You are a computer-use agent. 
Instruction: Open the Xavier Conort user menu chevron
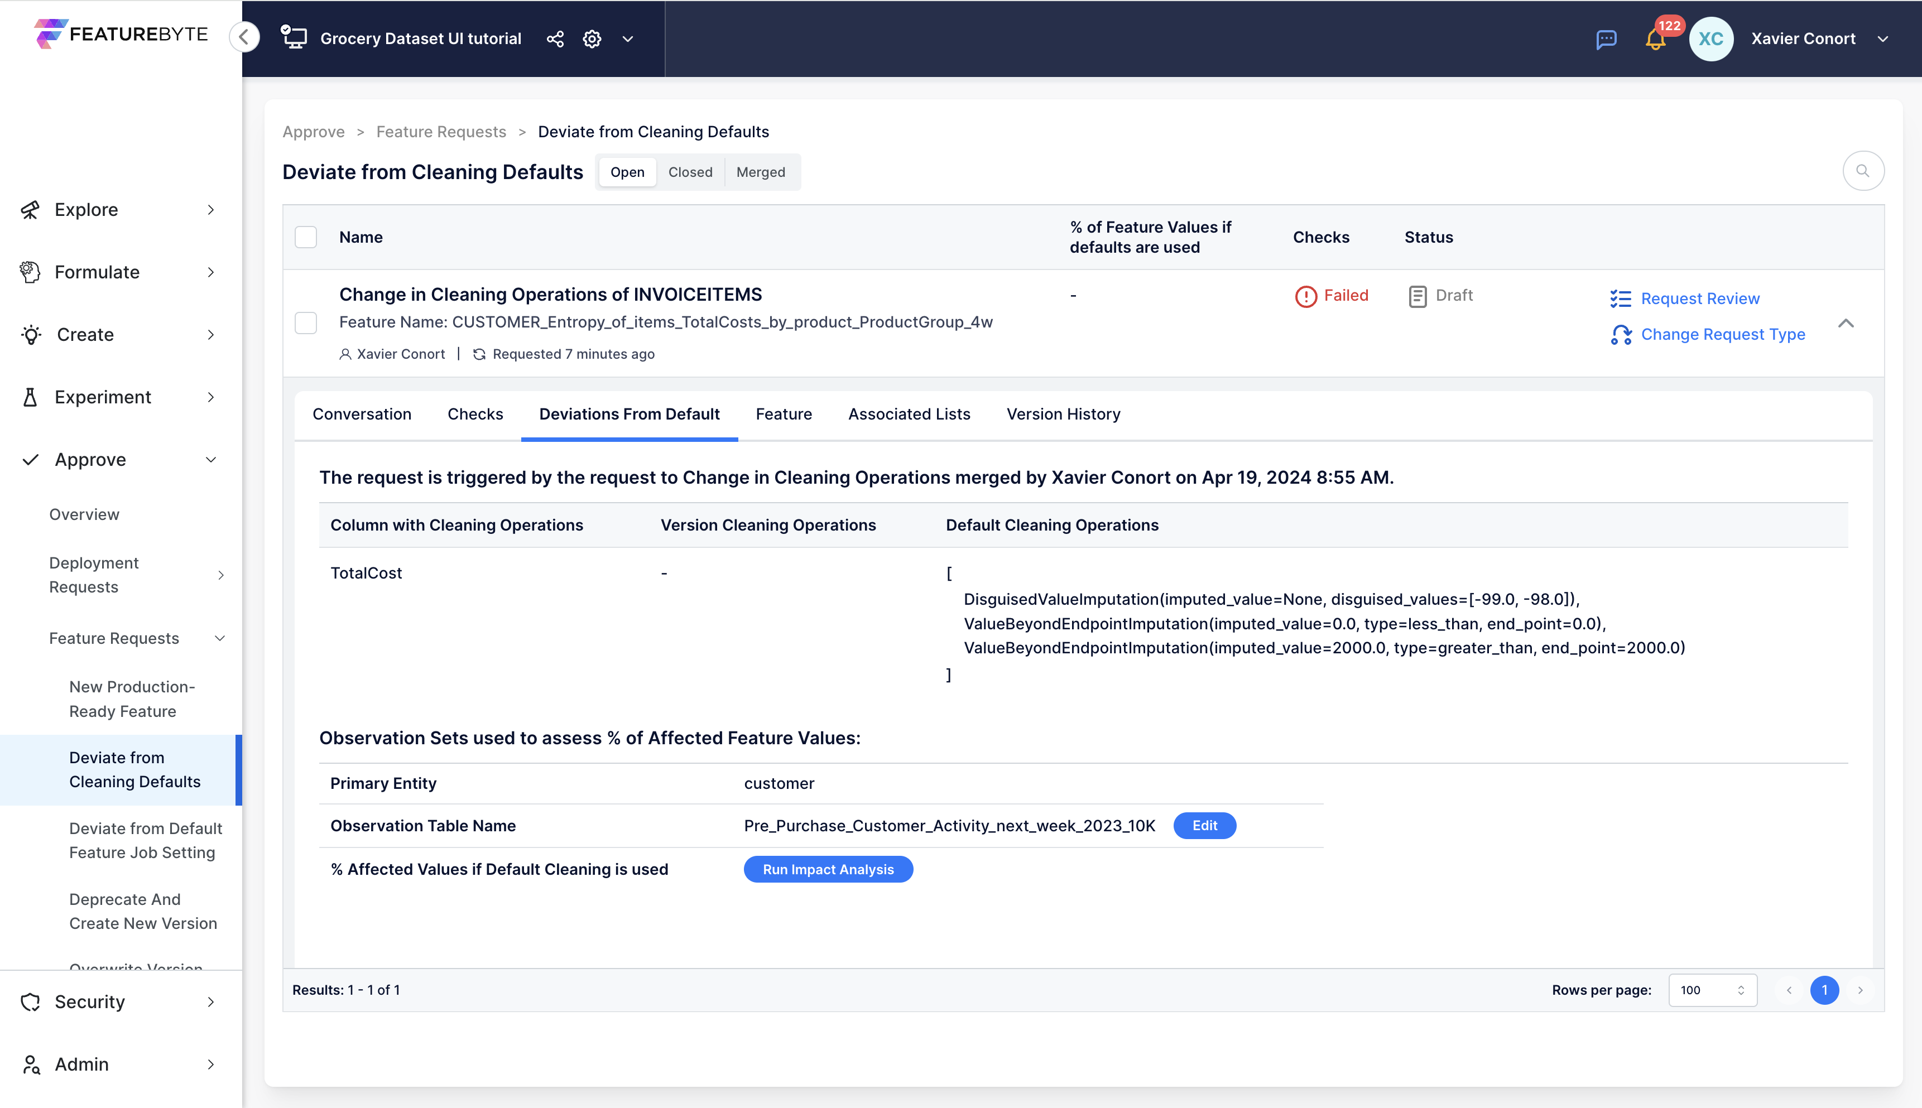1882,39
